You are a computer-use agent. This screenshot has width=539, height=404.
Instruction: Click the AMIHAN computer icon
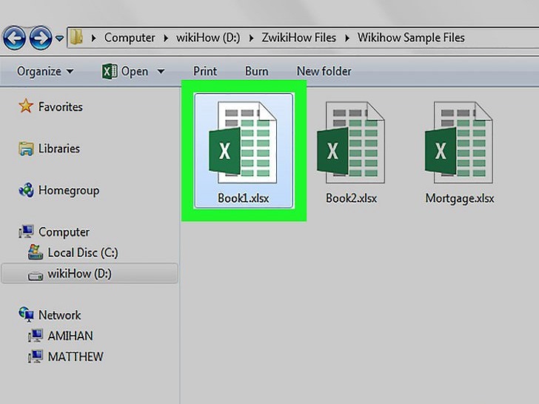(x=36, y=336)
